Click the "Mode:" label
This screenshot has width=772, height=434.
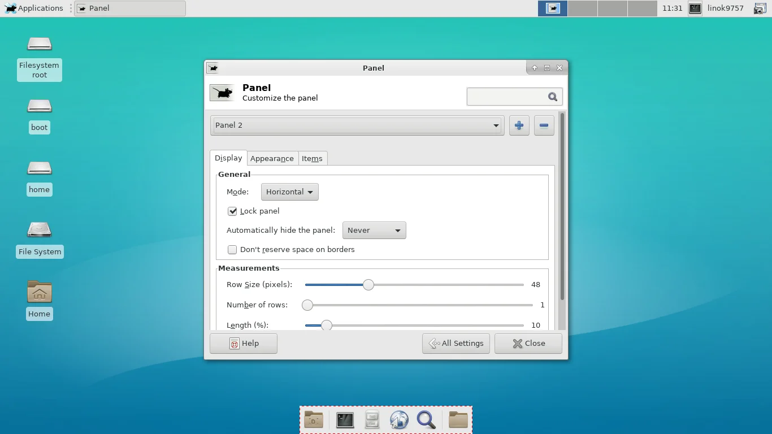(x=237, y=192)
